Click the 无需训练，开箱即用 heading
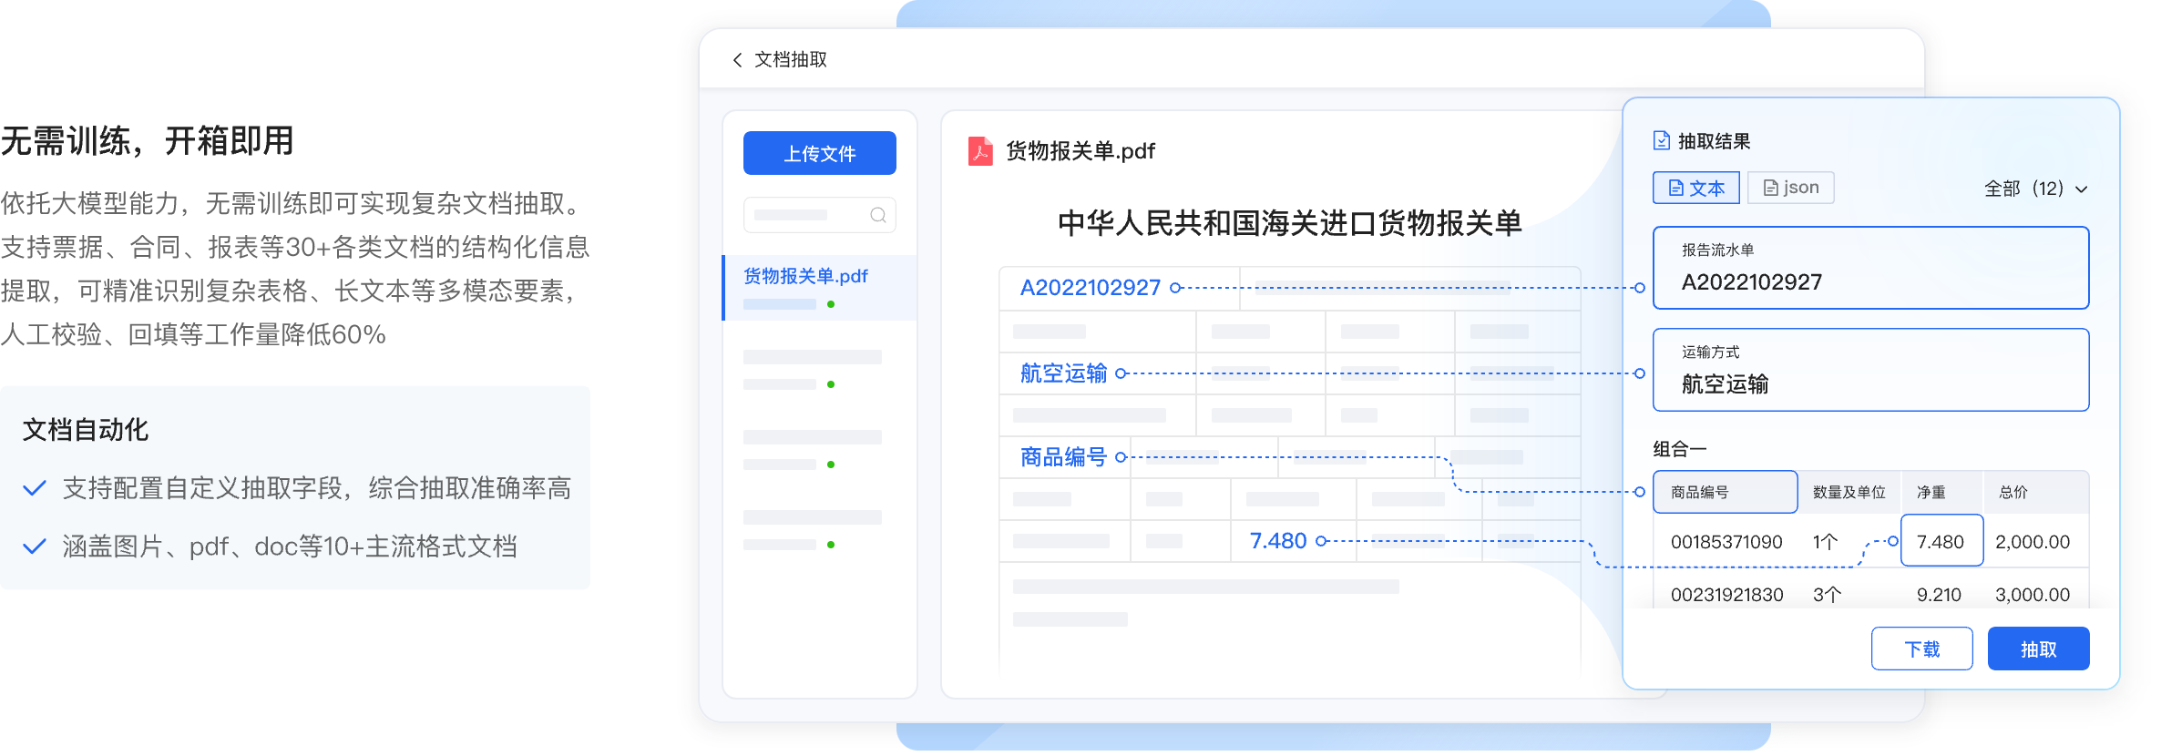Viewport: 2161px width, 756px height. tap(148, 141)
